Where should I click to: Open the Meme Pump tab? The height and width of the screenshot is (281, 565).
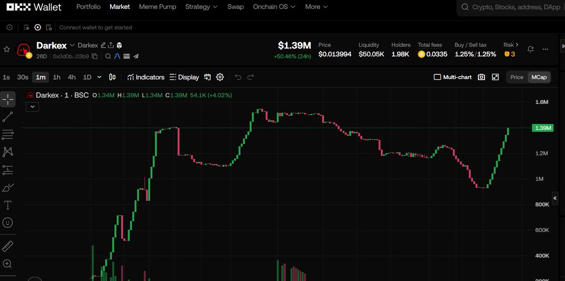click(x=158, y=7)
